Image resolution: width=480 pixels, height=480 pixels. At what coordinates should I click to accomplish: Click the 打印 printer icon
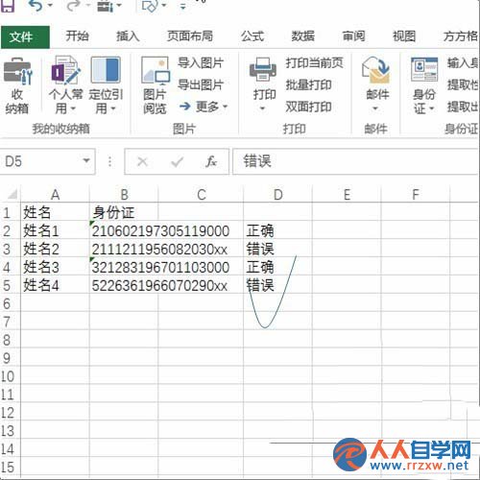pyautogui.click(x=263, y=69)
